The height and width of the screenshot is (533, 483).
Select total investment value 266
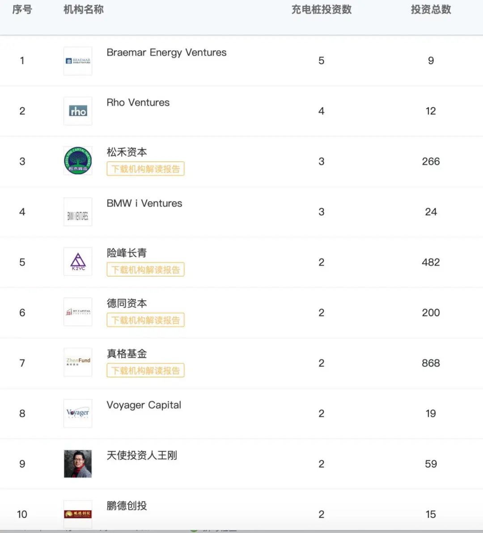coord(431,161)
